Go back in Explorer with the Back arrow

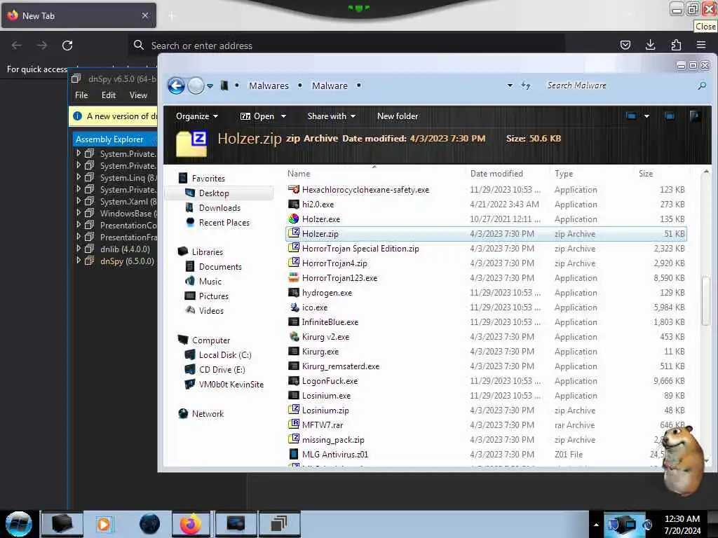(176, 85)
